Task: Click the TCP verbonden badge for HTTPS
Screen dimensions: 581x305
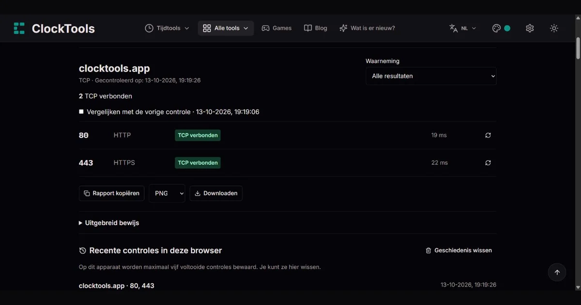Action: pos(198,163)
